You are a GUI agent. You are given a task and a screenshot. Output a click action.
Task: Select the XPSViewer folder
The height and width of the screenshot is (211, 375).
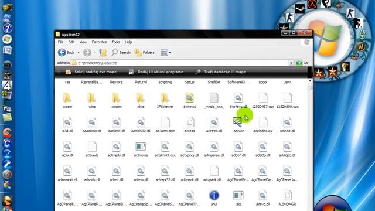click(x=165, y=100)
